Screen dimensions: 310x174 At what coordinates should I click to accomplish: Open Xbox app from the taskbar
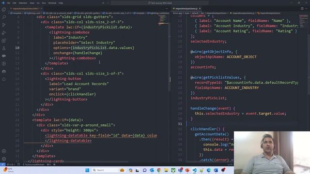point(173,170)
